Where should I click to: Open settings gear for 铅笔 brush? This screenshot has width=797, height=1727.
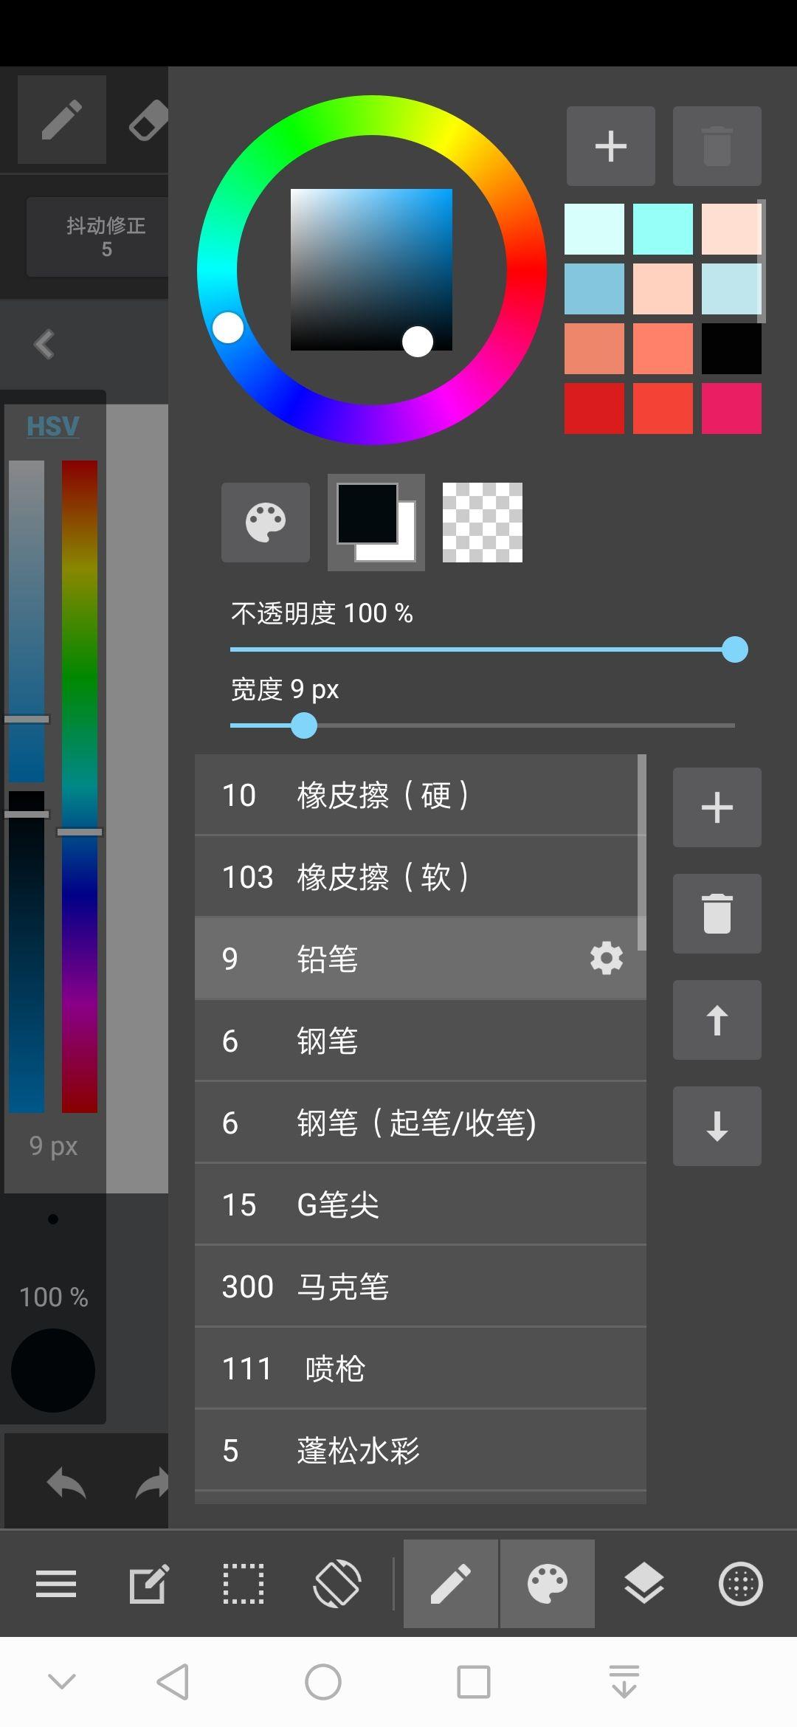[x=607, y=959]
